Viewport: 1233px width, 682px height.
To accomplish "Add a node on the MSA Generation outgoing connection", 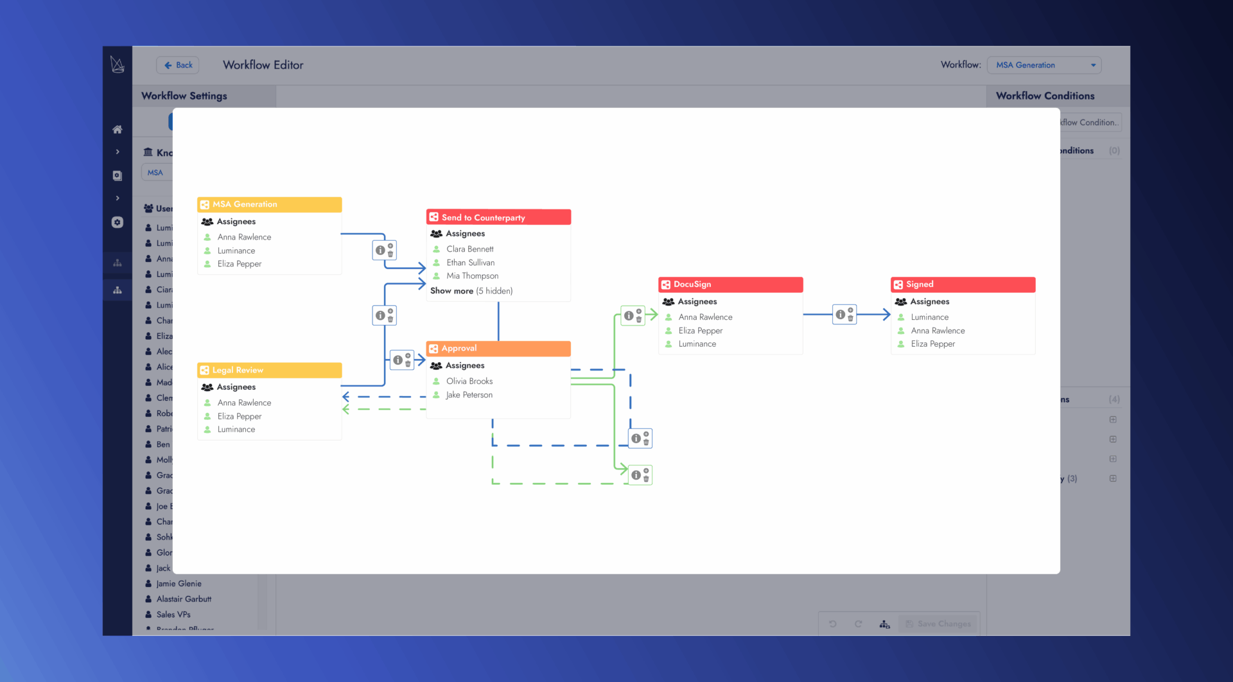I will point(390,245).
